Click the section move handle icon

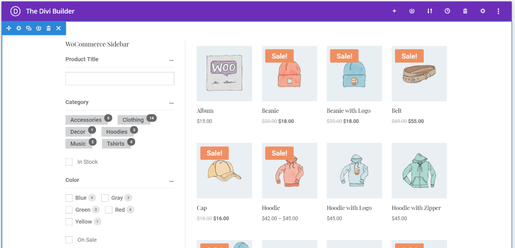pyautogui.click(x=9, y=28)
